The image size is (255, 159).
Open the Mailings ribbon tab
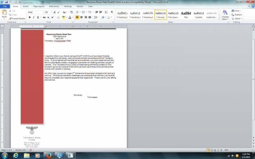tap(68, 6)
